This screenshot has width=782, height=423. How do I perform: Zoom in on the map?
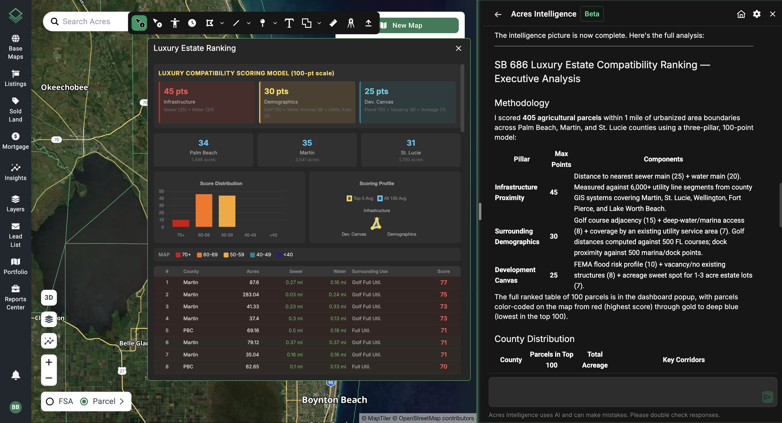[49, 362]
